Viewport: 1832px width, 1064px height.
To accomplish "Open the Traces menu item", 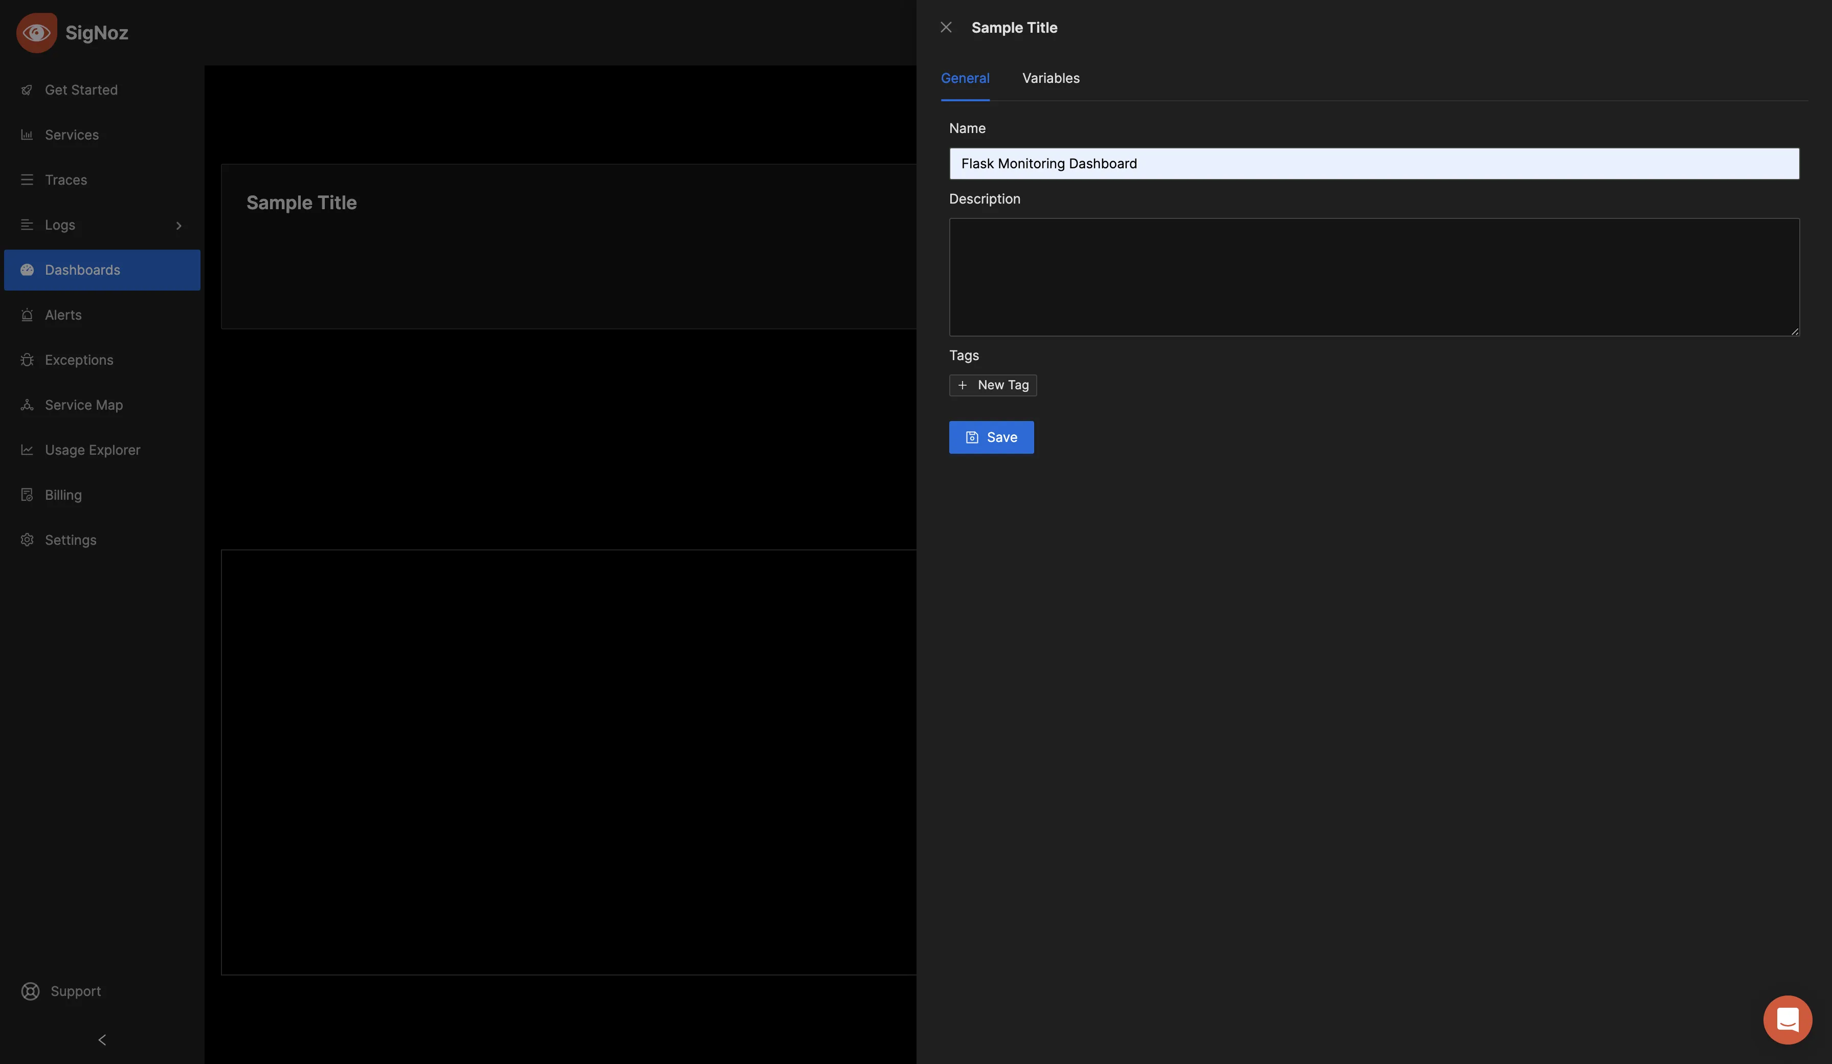I will pos(102,180).
